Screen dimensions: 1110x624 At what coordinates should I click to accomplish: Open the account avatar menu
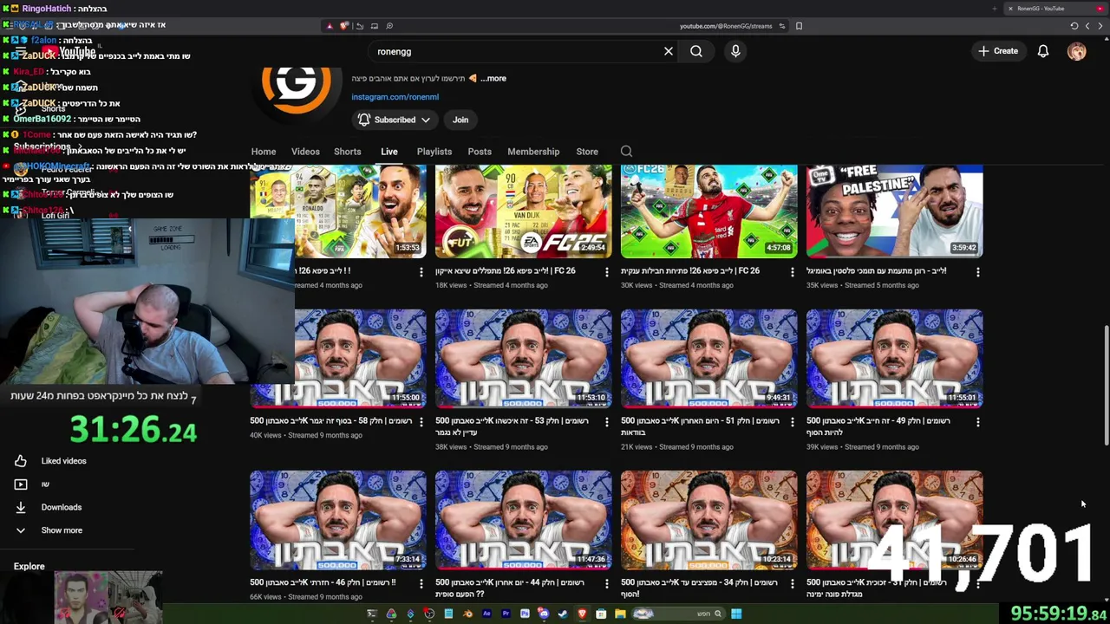(1077, 51)
